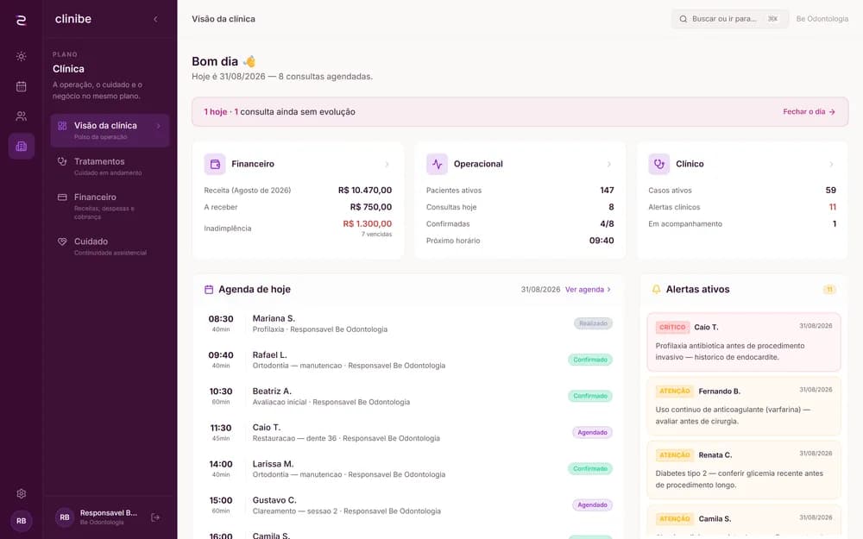Click the Casos ativos 59 value

point(830,191)
